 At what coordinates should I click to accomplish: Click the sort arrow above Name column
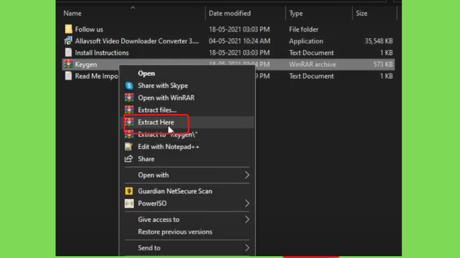click(133, 8)
